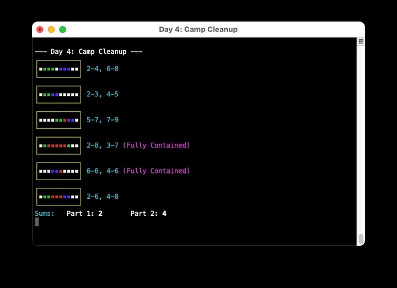Click the terminal scrollbar thumb
The width and height of the screenshot is (397, 288).
pos(361,239)
